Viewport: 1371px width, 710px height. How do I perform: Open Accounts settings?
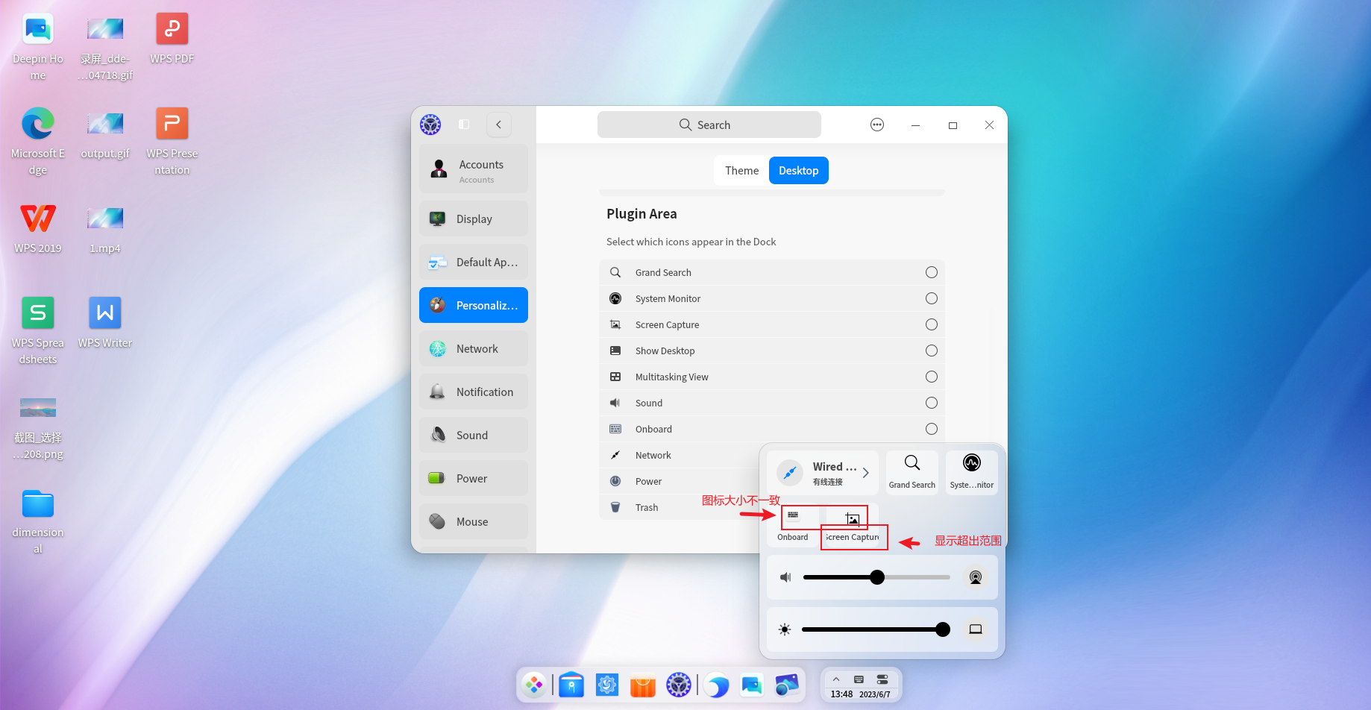473,169
